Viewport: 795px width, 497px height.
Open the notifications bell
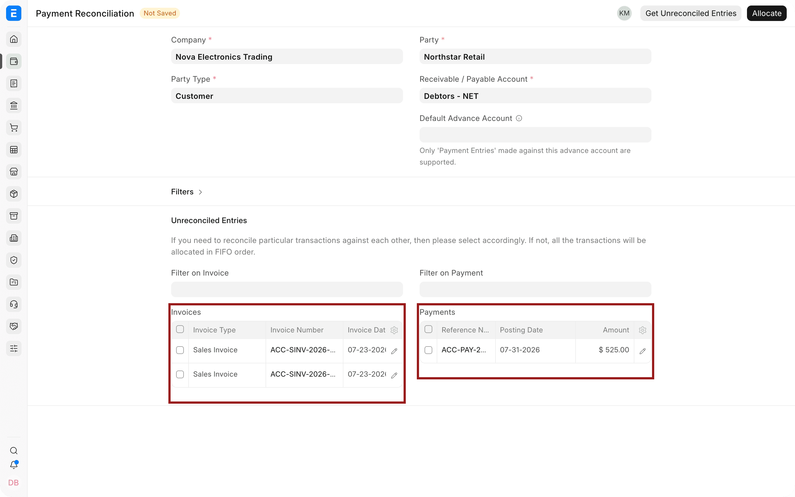(x=14, y=465)
